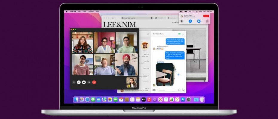Switch to the KITCHEN tab in Safari

(x=160, y=18)
